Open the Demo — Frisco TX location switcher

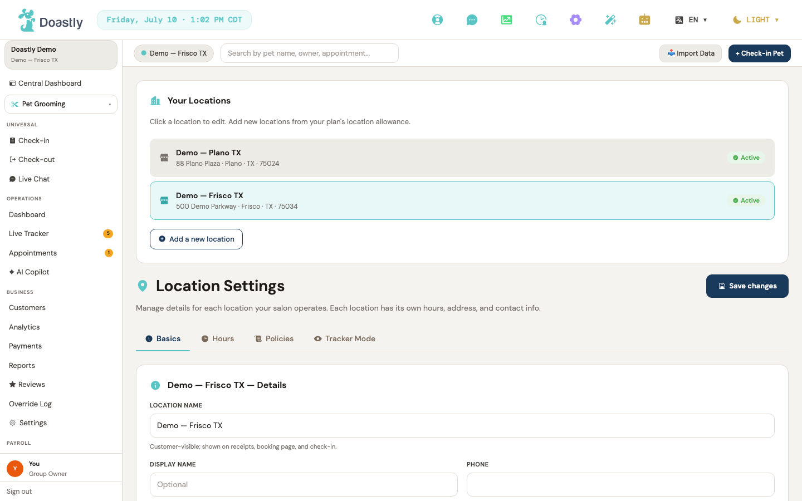click(174, 53)
